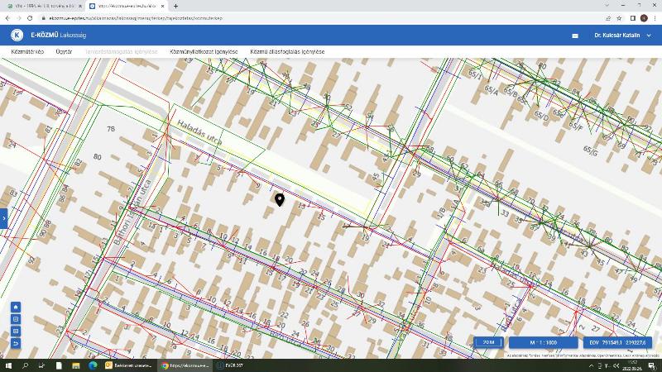Click the 80 parcel number label below 78
The width and height of the screenshot is (662, 372).
(97, 156)
